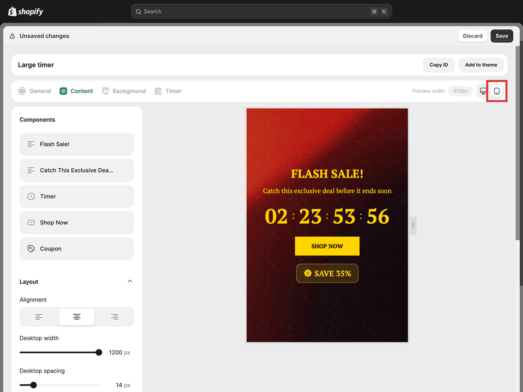This screenshot has height=392, width=523.
Task: Select the Timer component with clock icon
Action: coord(76,196)
